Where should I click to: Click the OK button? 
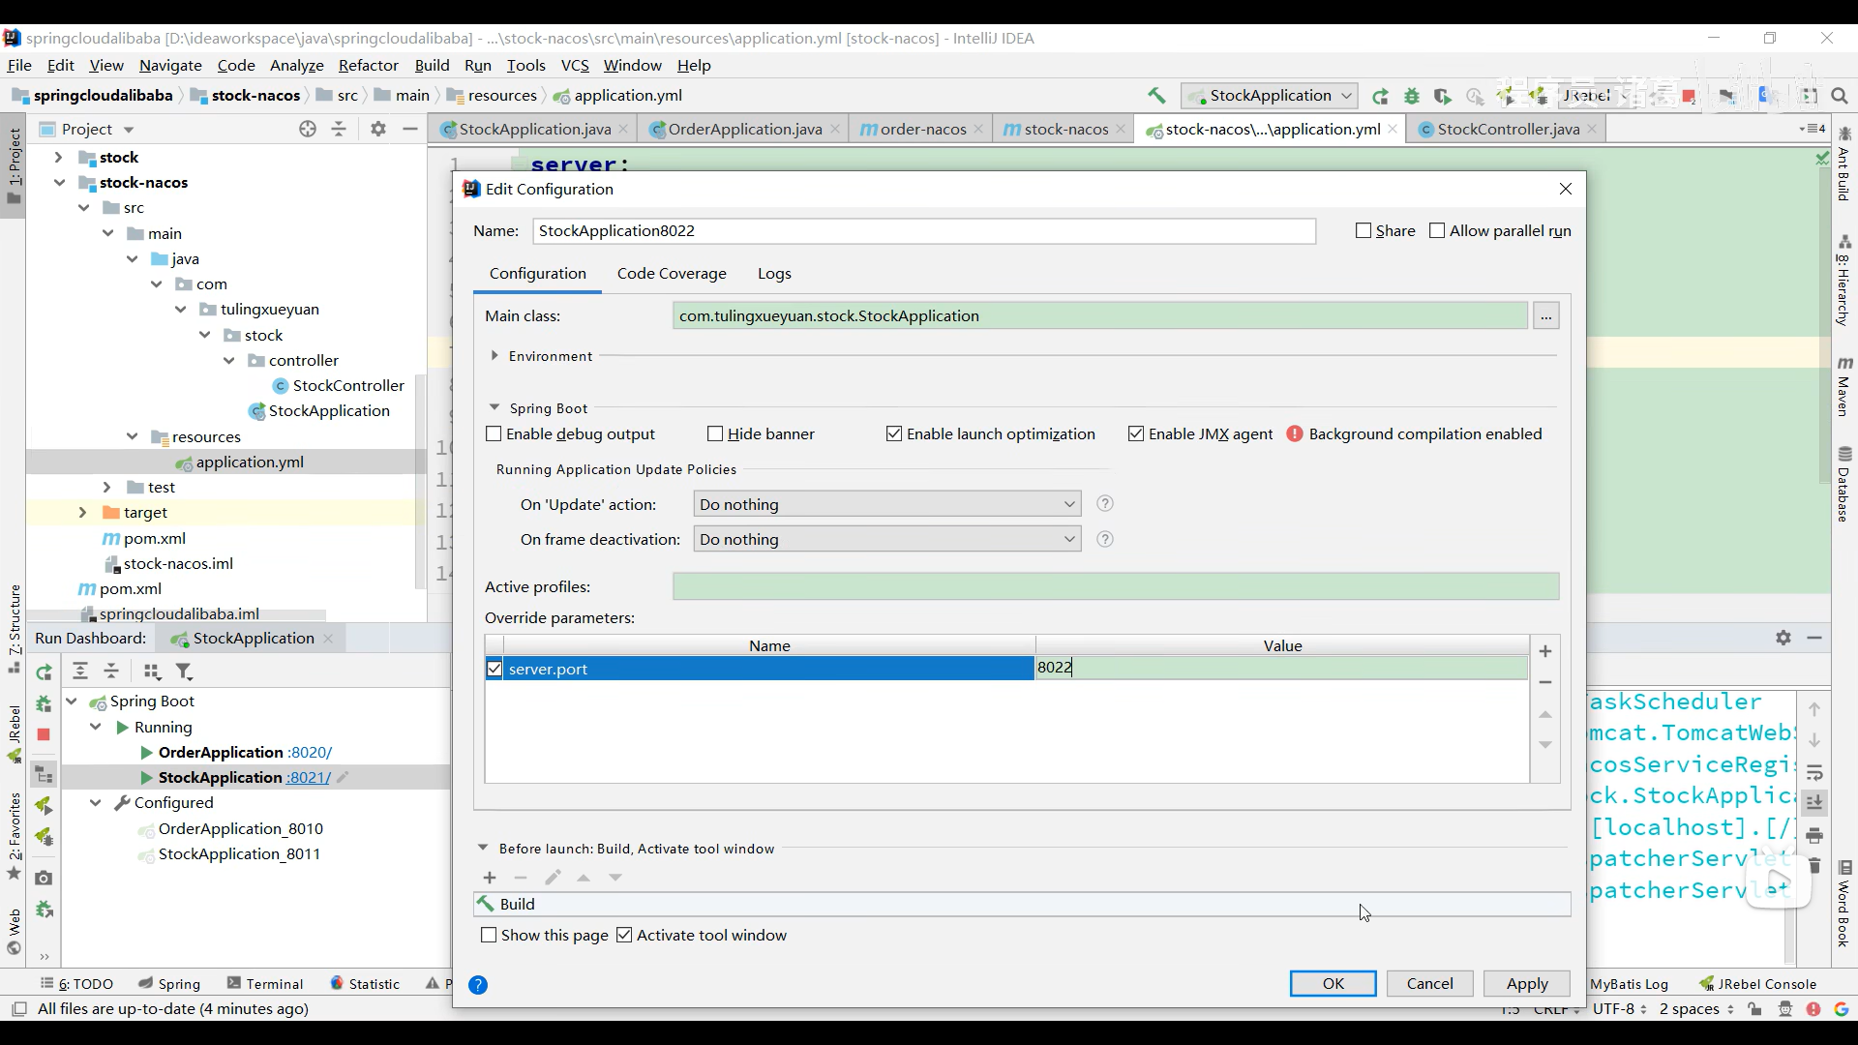click(1333, 983)
